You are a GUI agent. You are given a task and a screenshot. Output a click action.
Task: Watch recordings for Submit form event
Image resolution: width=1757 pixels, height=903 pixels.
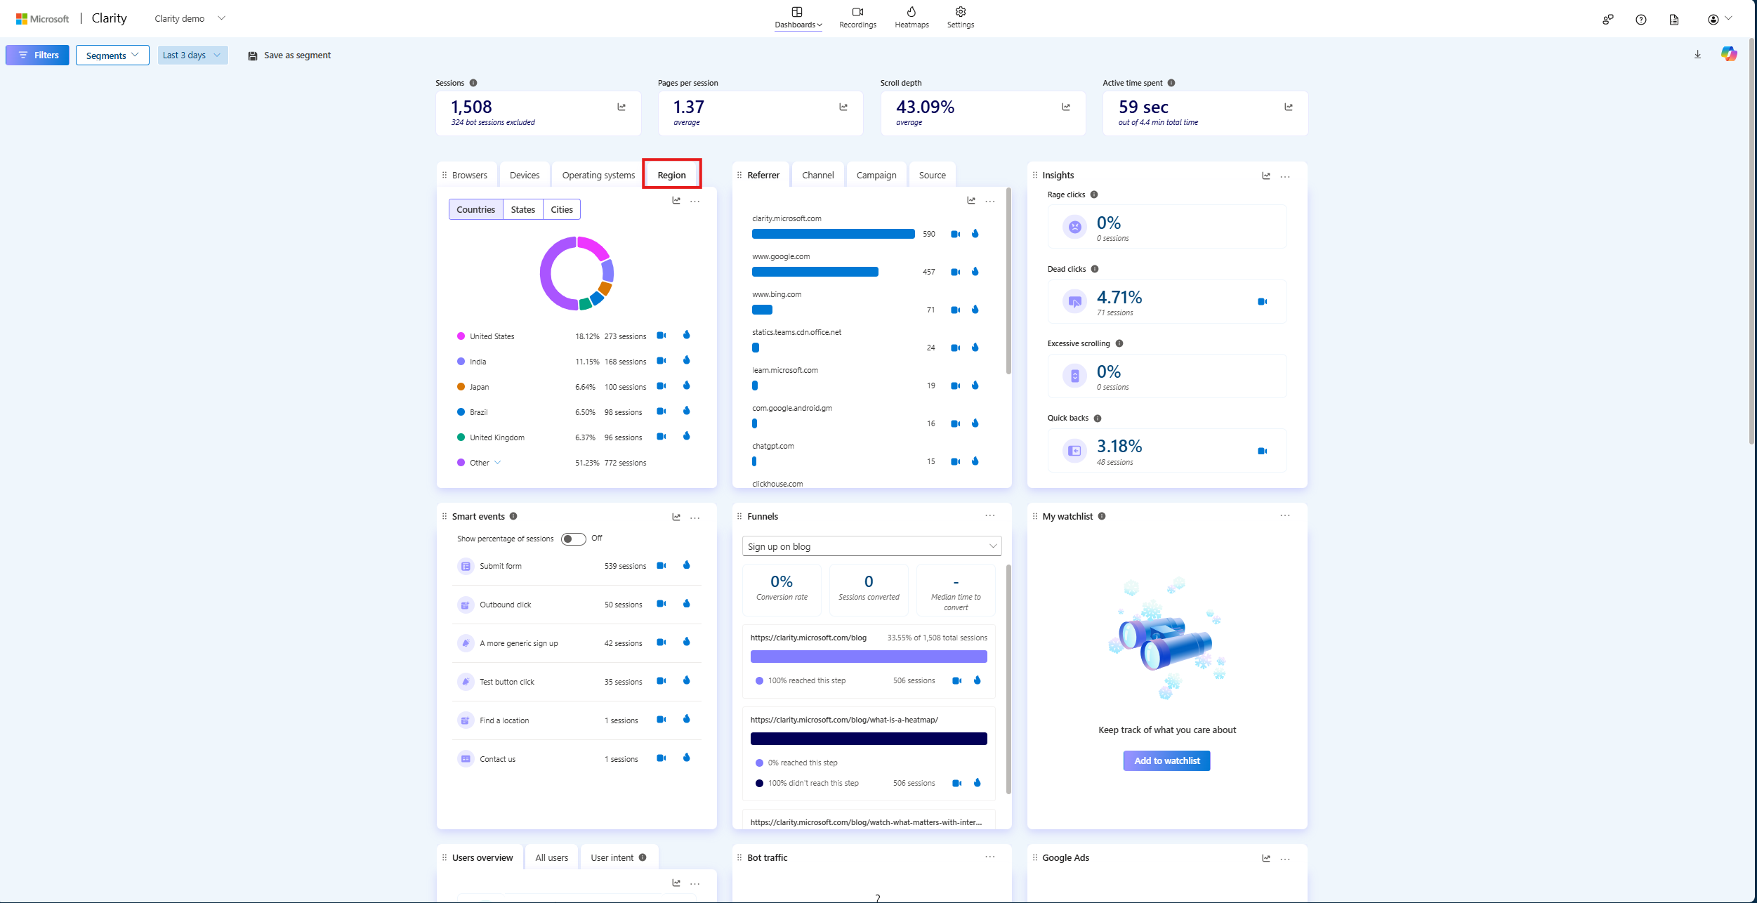[x=661, y=565]
